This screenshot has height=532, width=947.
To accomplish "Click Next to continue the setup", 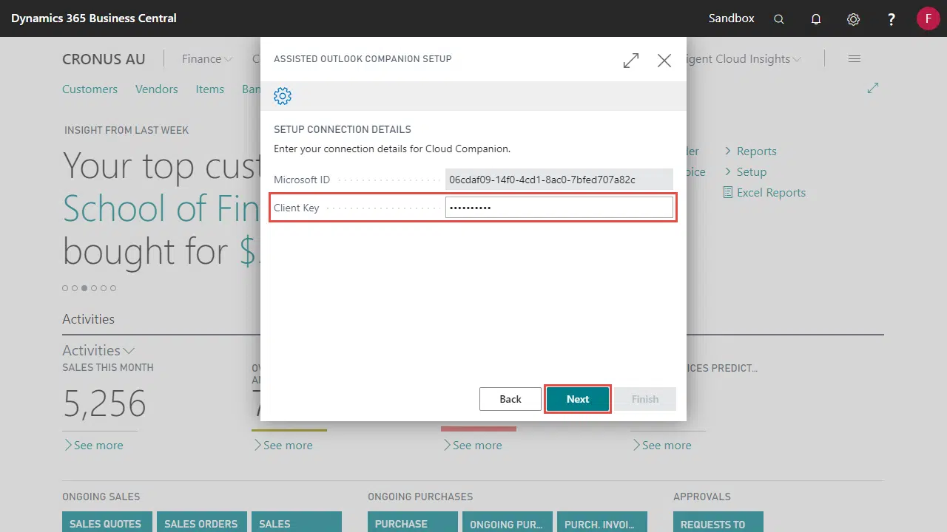I will coord(578,399).
